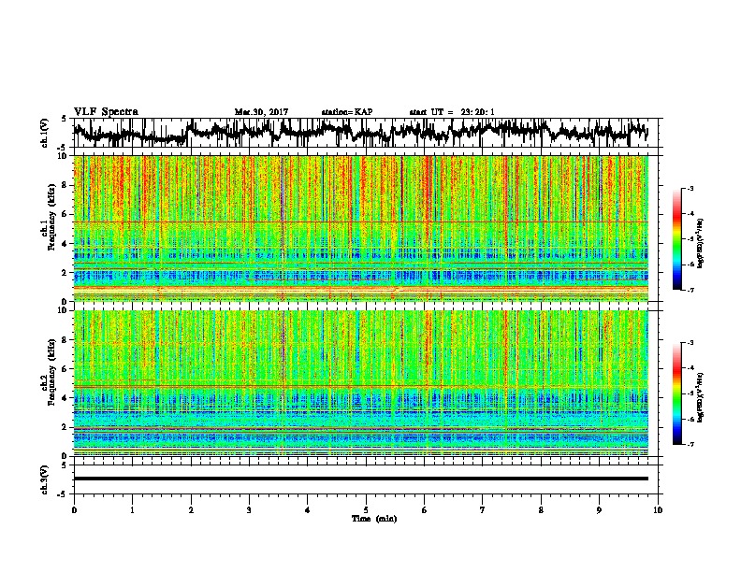Viewport: 741px width, 572px height.
Task: Click the flat black ch.3 trace line
Action: point(360,479)
